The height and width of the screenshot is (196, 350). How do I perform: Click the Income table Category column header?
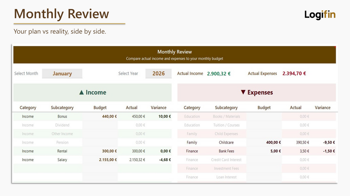28,108
